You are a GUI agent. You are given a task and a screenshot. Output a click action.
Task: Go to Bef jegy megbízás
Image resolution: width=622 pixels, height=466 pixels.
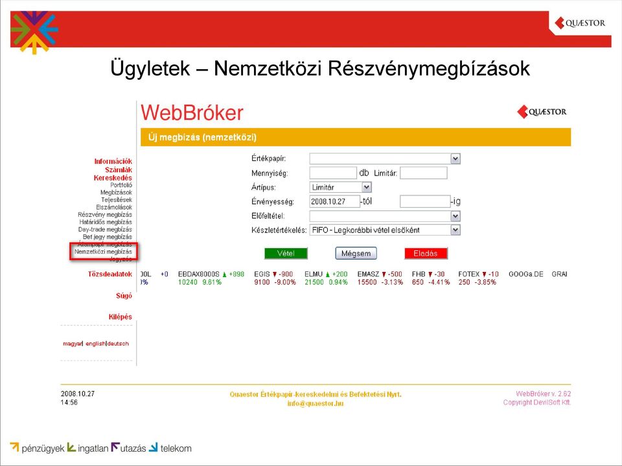pyautogui.click(x=107, y=237)
